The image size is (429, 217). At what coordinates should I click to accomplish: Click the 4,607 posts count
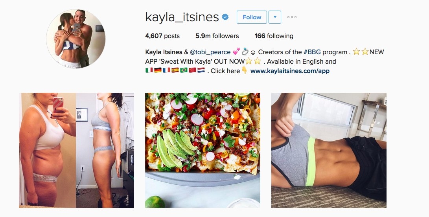[162, 36]
